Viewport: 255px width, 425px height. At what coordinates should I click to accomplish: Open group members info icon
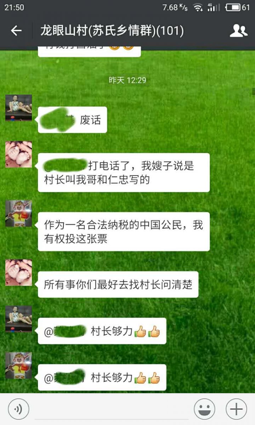tap(238, 31)
